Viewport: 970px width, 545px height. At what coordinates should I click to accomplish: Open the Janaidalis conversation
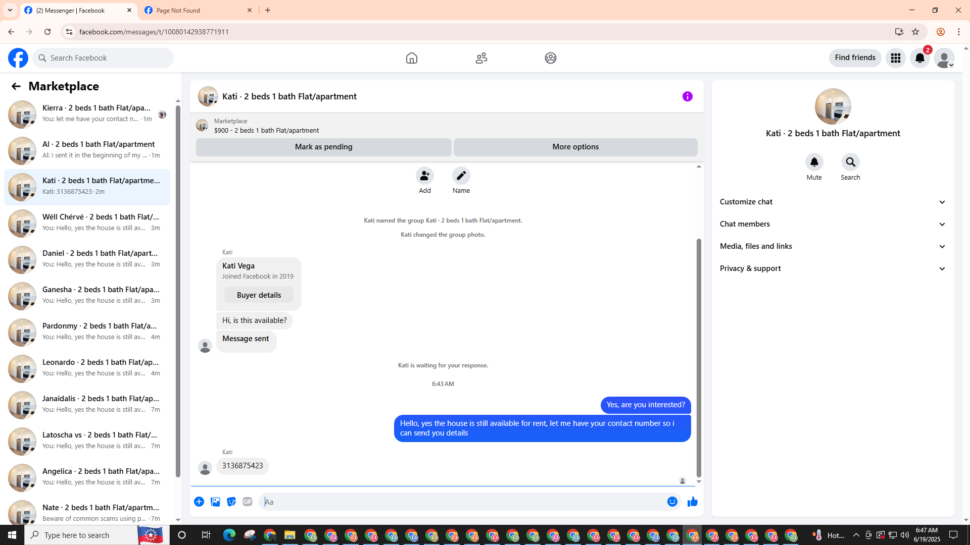pyautogui.click(x=87, y=405)
